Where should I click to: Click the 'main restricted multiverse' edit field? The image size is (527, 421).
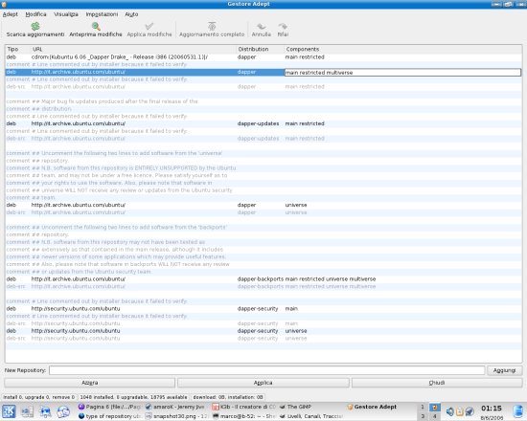pos(402,72)
